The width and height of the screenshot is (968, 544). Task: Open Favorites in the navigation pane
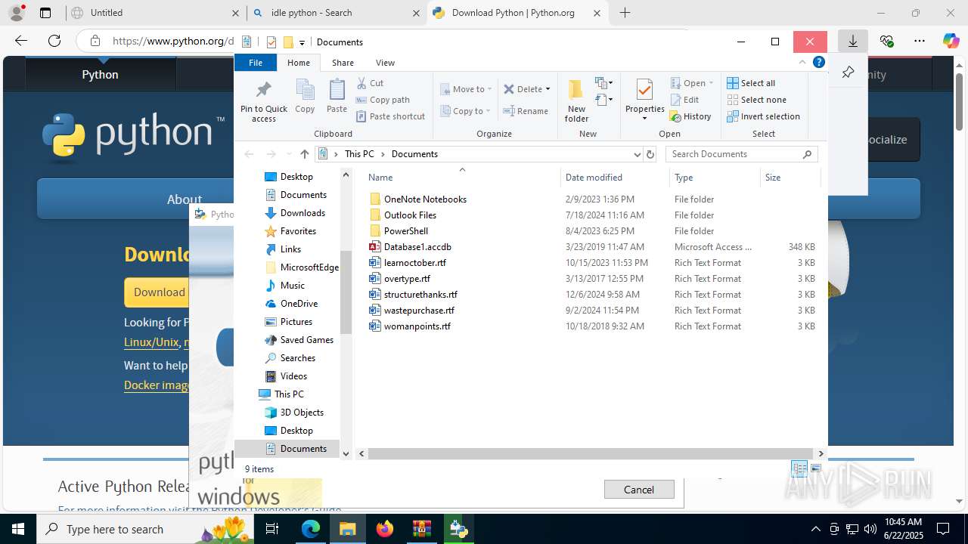(x=298, y=231)
